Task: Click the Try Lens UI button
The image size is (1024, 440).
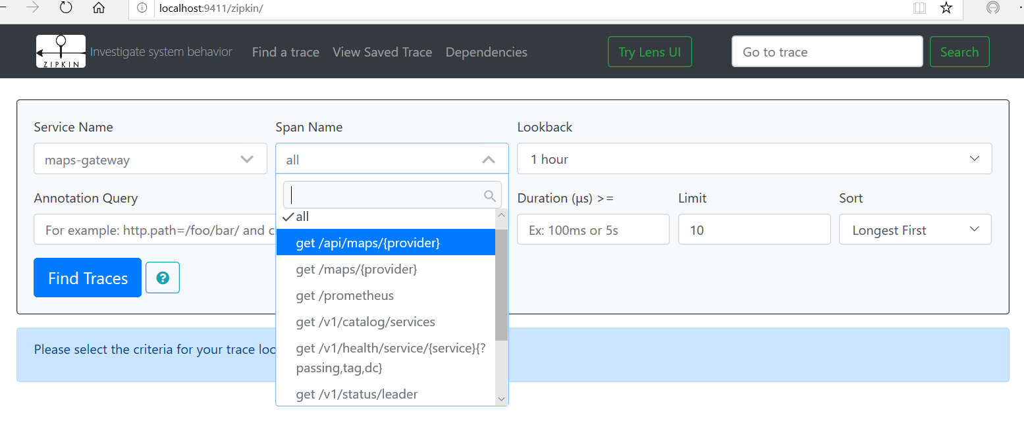Action: [649, 52]
